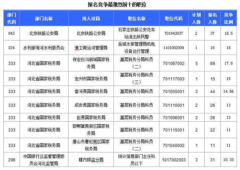
Task: Click 赵县国家税务局 cell
Action: (91, 117)
